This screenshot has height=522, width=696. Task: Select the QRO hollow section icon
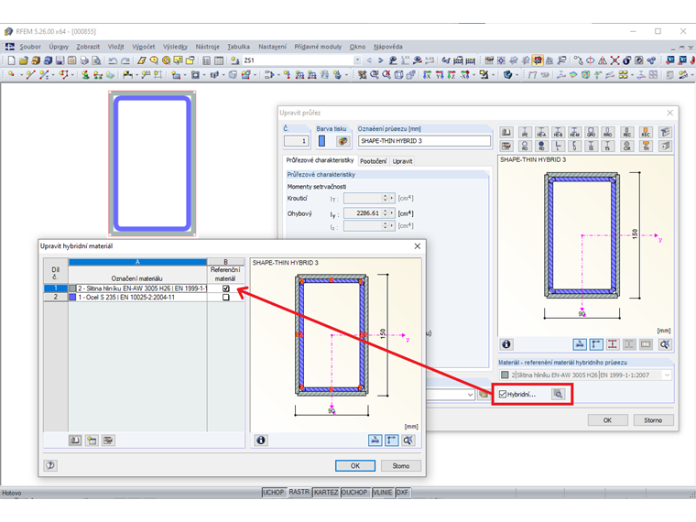point(591,132)
